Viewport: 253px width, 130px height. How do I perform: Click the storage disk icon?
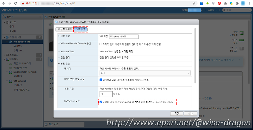pyautogui.click(x=241, y=49)
